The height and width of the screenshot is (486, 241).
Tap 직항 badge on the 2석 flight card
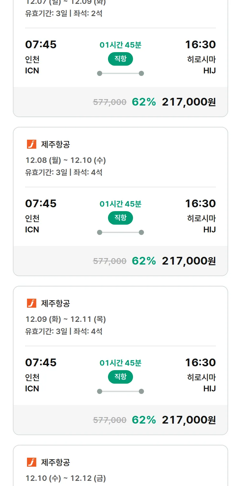120,59
